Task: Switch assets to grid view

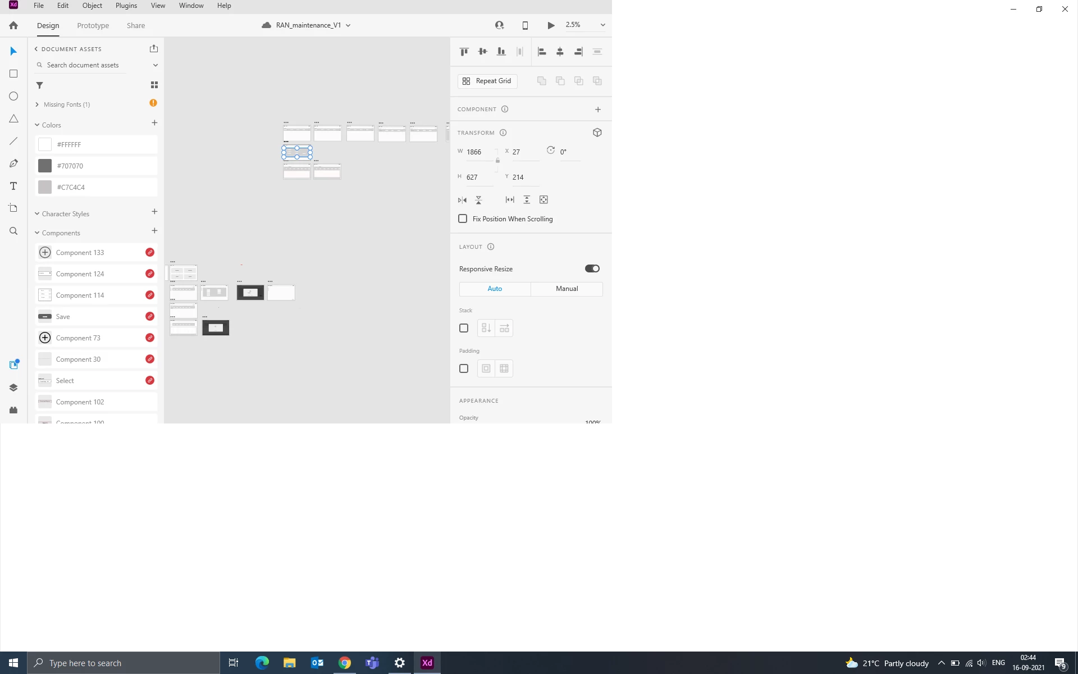Action: coord(154,85)
